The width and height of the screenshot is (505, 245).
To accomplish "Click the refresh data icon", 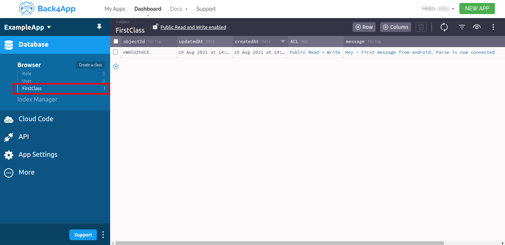I will (444, 27).
